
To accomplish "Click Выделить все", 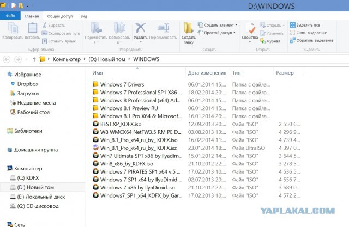I will pyautogui.click(x=304, y=25).
